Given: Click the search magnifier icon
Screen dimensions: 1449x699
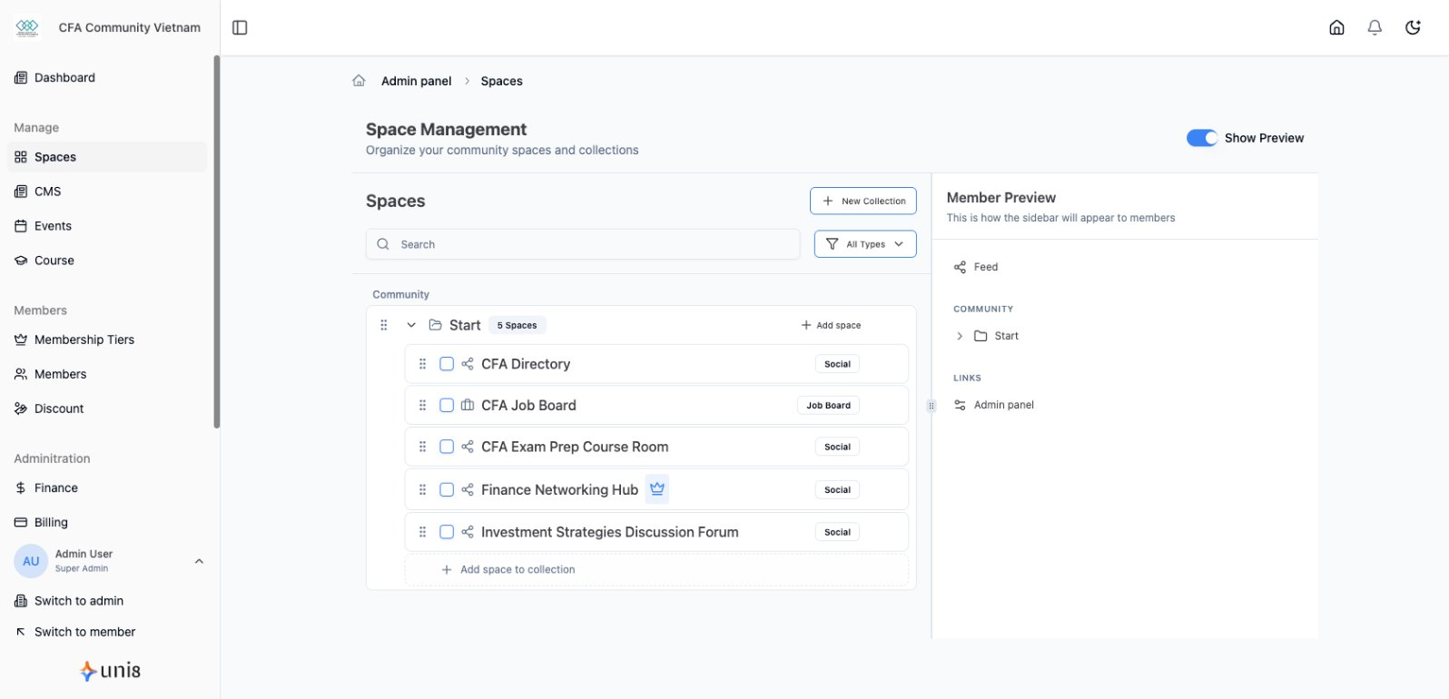Looking at the screenshot, I should coord(383,244).
